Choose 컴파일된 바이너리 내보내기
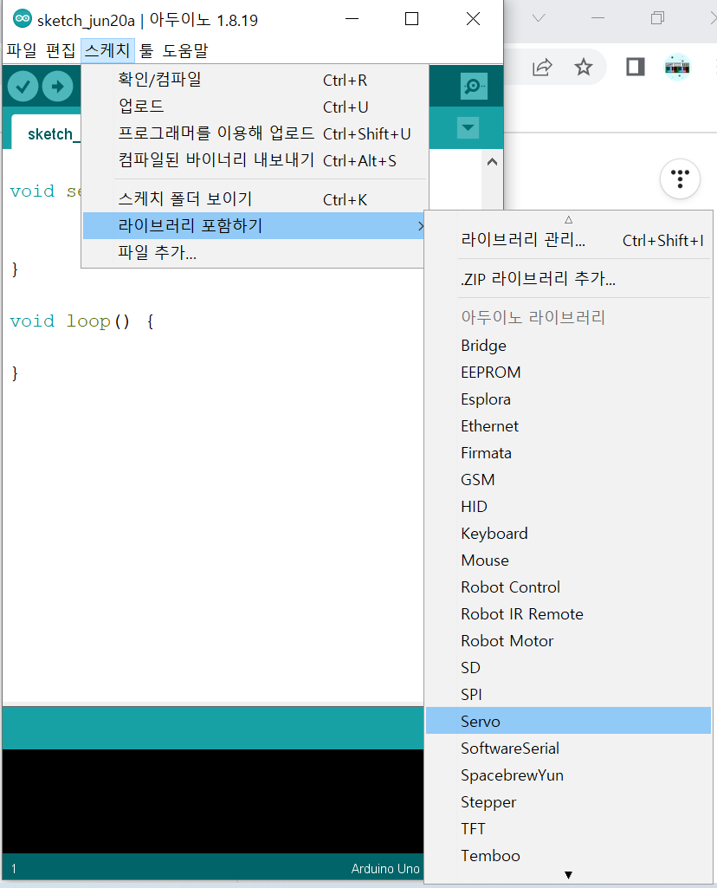 click(255, 160)
